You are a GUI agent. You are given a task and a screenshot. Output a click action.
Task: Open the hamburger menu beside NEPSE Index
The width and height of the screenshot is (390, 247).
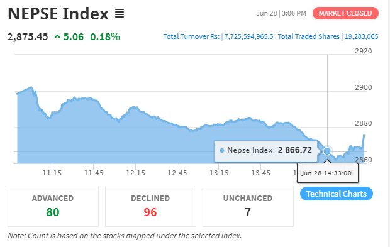click(120, 13)
